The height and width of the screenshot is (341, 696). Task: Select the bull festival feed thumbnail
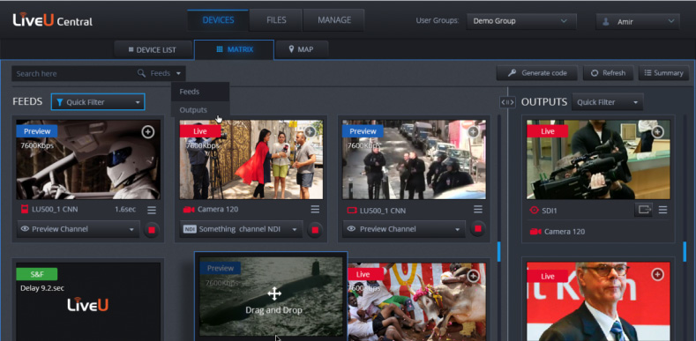click(417, 301)
